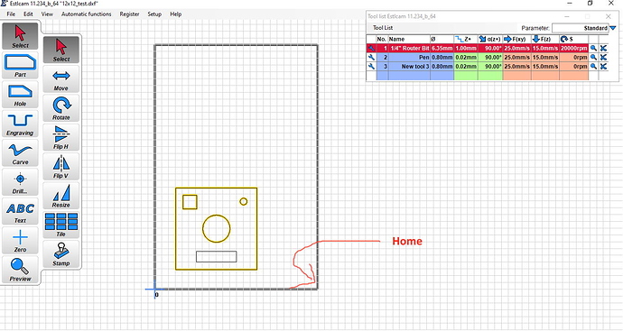Delete the 1/4" Router Bit tool
Viewport: 623px width, 331px height.
point(603,48)
